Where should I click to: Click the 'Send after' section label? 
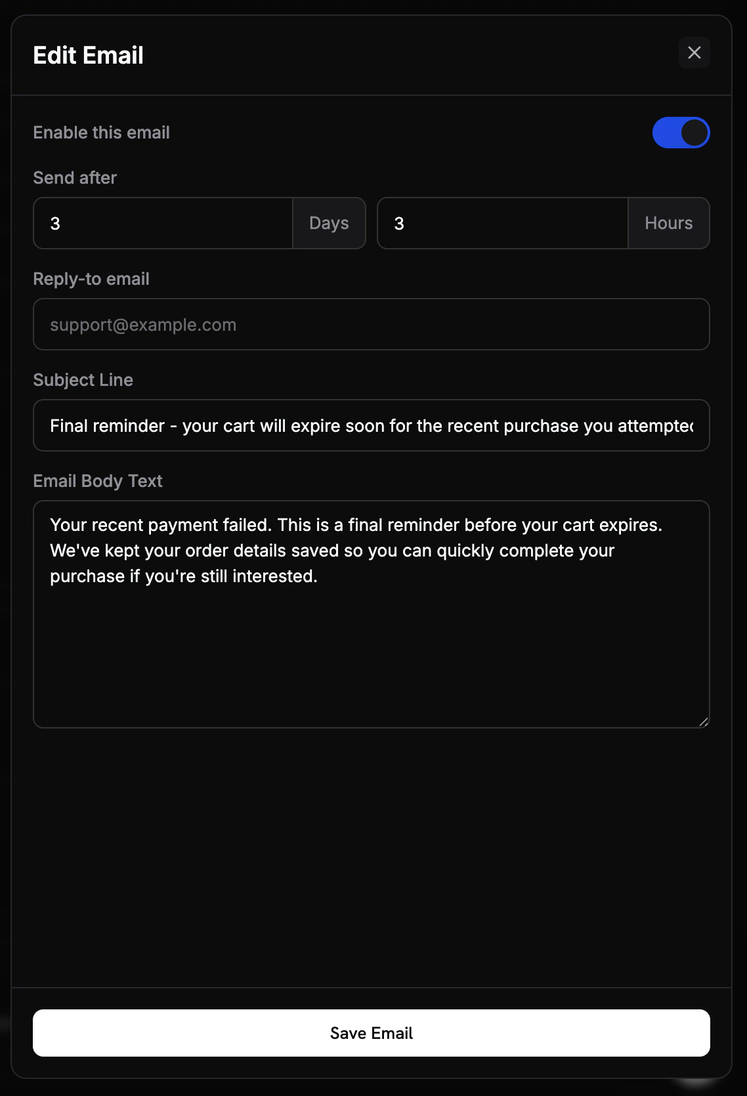click(74, 177)
